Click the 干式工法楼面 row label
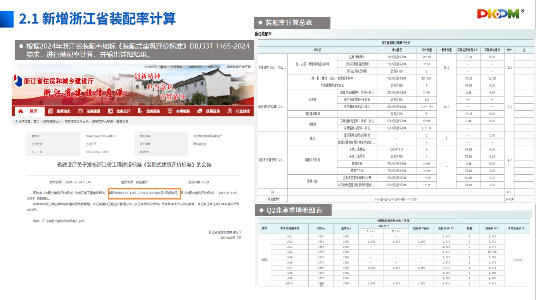Image resolution: width=536 pixels, height=300 pixels. (357, 149)
